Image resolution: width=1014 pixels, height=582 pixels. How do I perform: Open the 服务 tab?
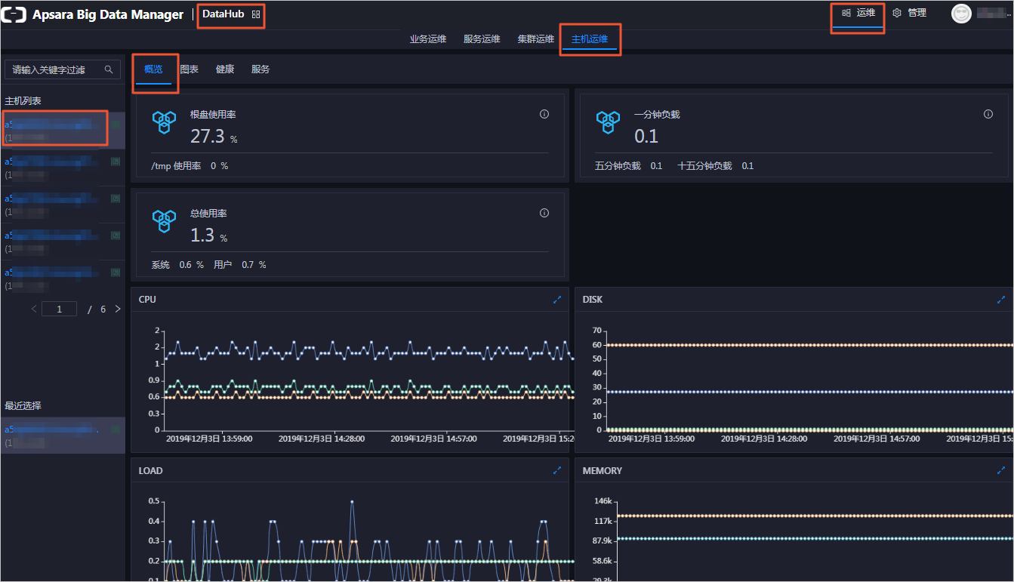click(260, 69)
